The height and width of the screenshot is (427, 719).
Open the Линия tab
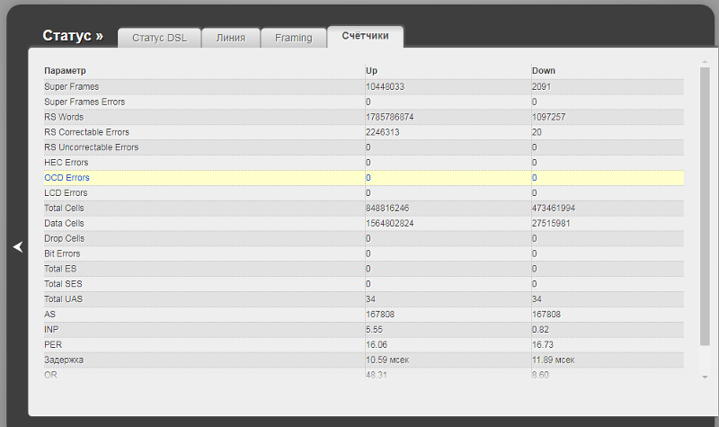[x=230, y=38]
